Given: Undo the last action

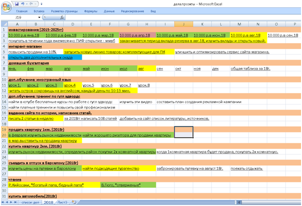Looking at the screenshot, I should (x=23, y=4).
